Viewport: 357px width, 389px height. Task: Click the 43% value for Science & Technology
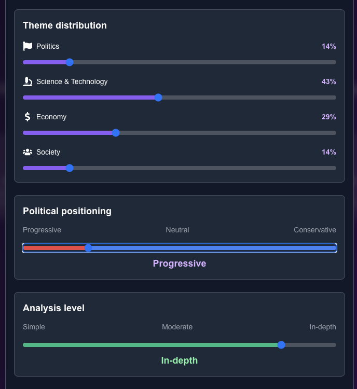[328, 81]
